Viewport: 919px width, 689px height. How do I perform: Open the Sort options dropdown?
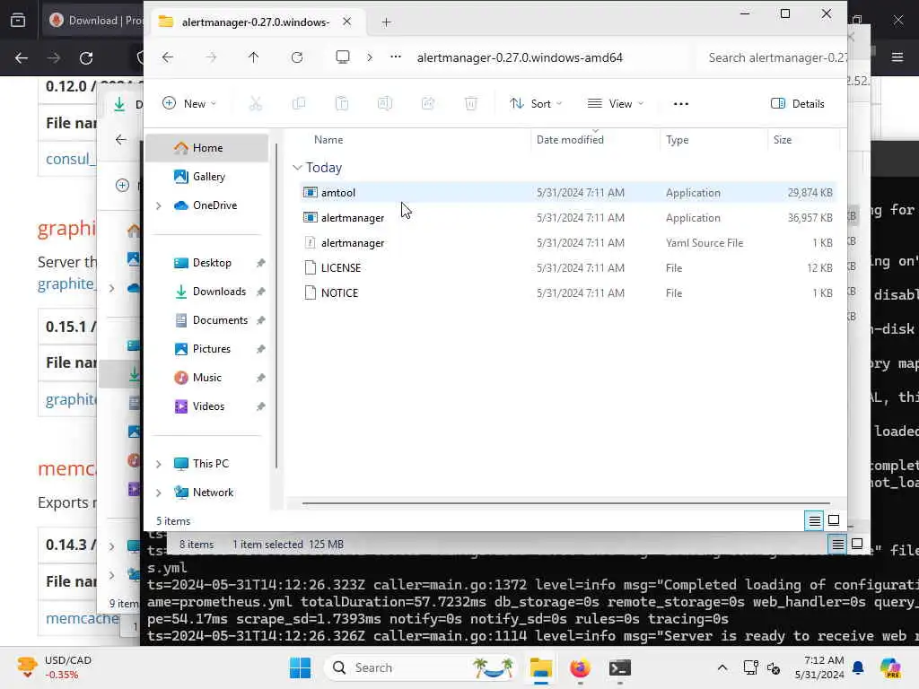tap(536, 104)
